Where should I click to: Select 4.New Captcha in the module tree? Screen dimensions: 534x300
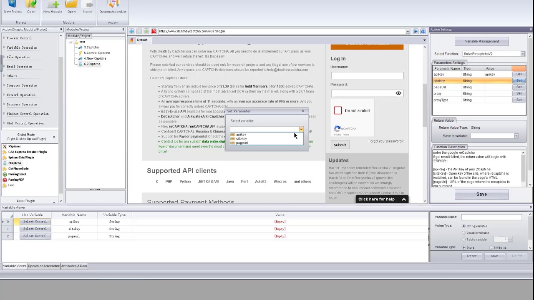click(95, 58)
